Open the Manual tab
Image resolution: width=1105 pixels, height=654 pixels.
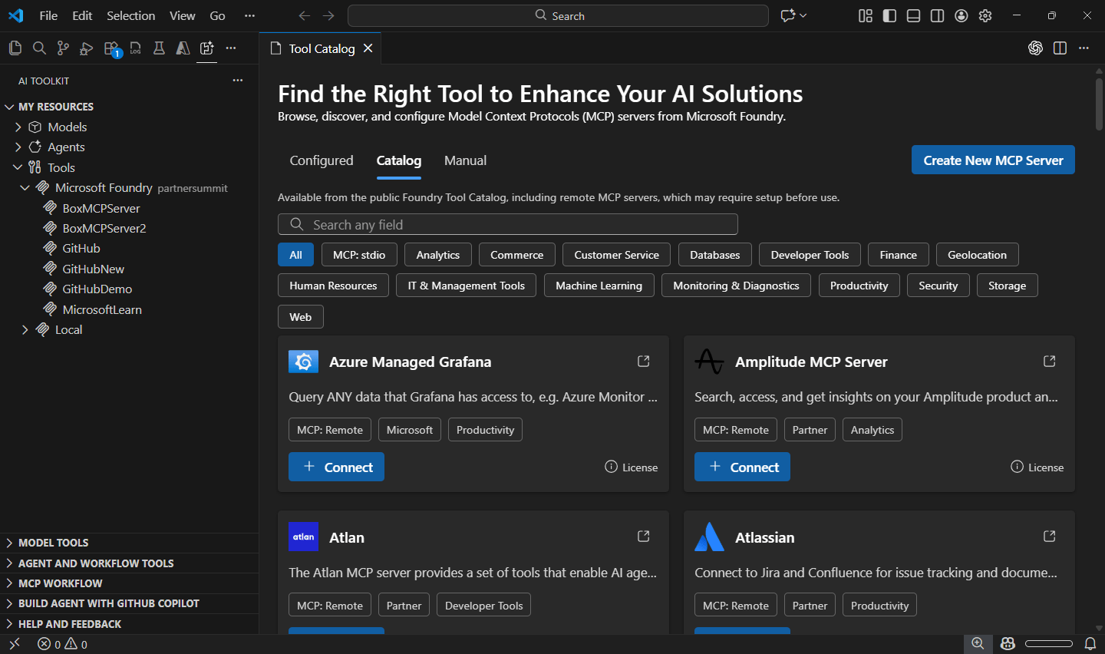pos(465,160)
